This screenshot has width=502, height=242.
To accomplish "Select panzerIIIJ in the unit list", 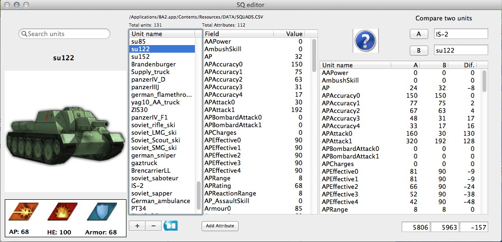I will click(162, 87).
